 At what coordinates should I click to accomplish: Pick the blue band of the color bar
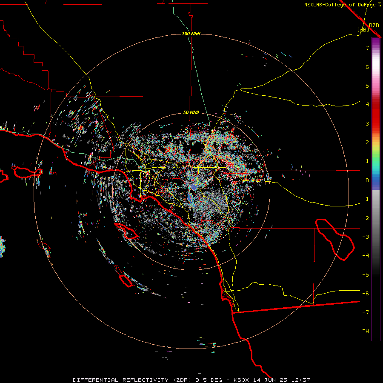click(376, 182)
